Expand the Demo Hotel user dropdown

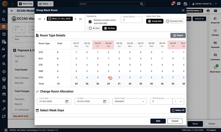pos(204,4)
